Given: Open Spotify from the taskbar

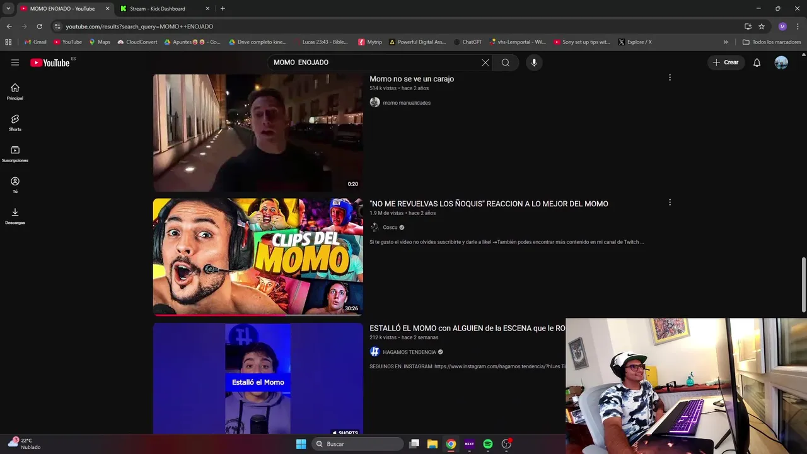Looking at the screenshot, I should click(x=487, y=444).
